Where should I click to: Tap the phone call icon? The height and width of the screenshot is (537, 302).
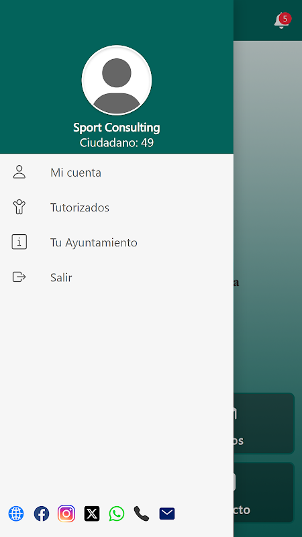click(x=142, y=514)
